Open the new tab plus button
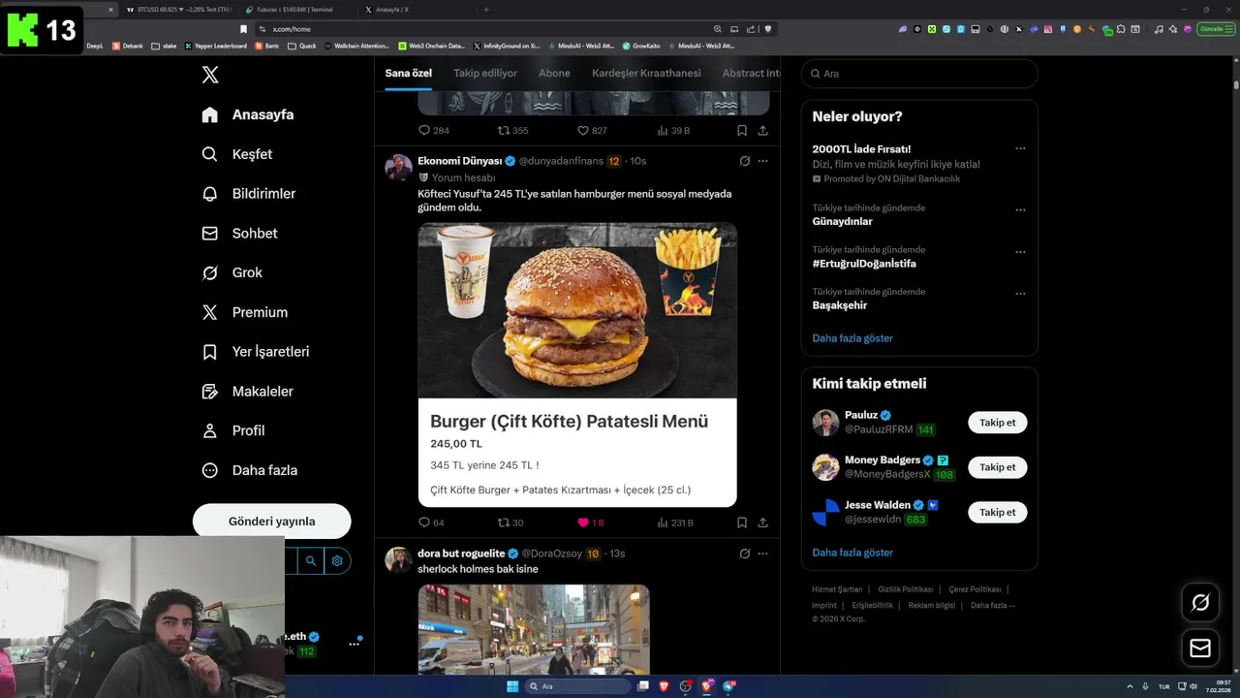 pos(485,9)
